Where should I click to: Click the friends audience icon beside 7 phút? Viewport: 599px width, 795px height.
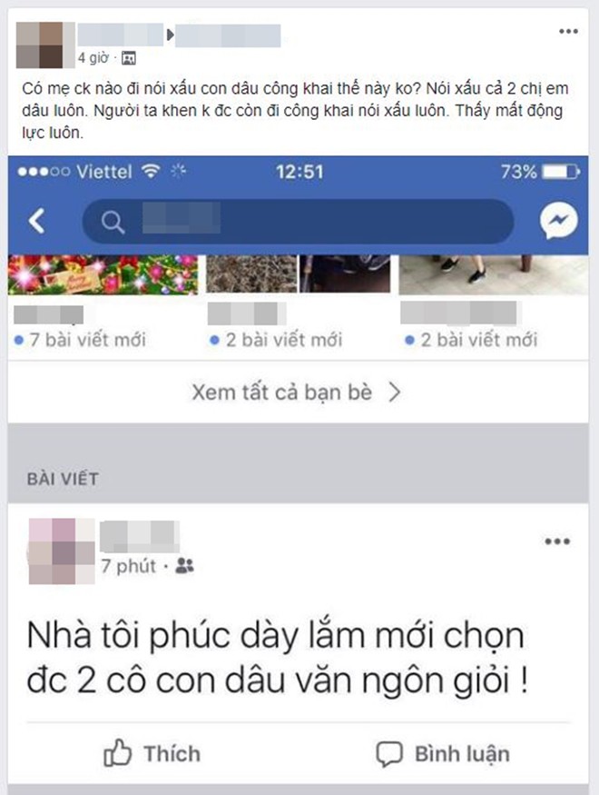184,565
